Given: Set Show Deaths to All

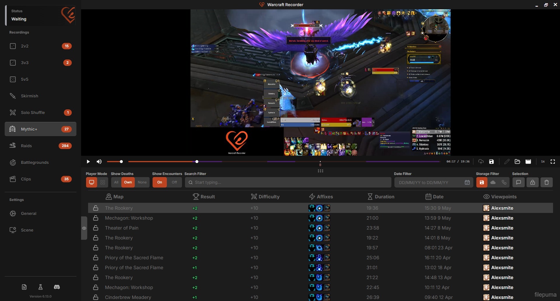Looking at the screenshot, I should point(116,182).
